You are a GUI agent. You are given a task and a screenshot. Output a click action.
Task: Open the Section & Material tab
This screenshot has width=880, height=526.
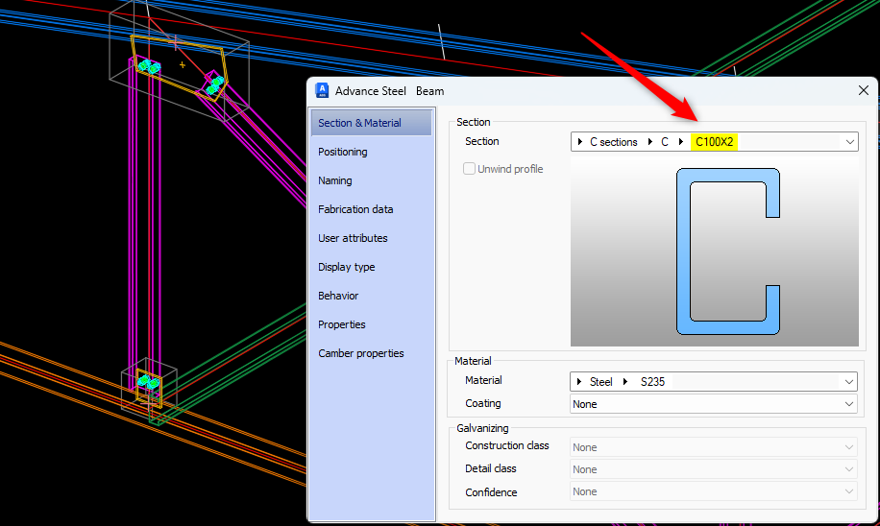(372, 123)
